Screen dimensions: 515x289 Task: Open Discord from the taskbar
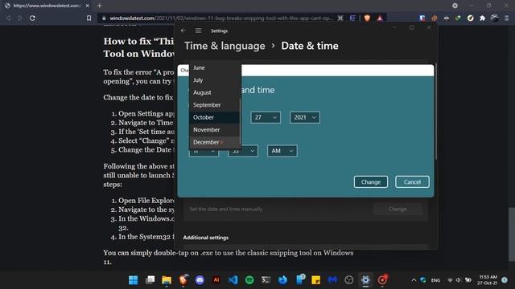coord(200,280)
